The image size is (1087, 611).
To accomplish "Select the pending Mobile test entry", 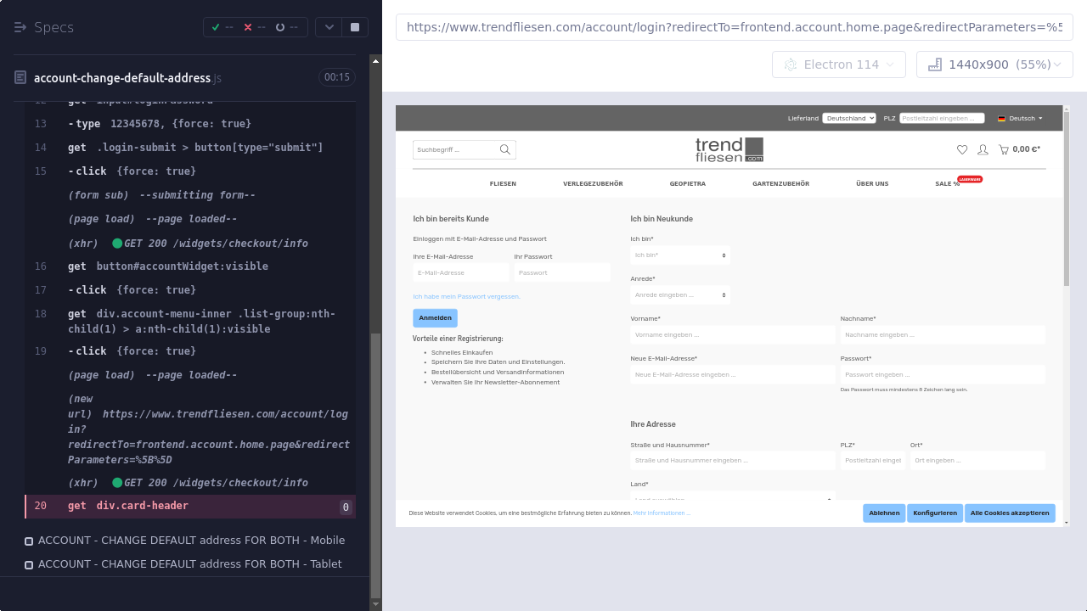I will (x=191, y=541).
